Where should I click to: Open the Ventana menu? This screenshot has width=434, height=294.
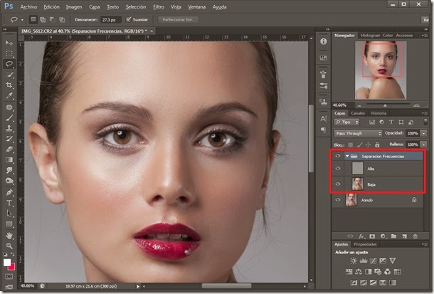coord(196,7)
